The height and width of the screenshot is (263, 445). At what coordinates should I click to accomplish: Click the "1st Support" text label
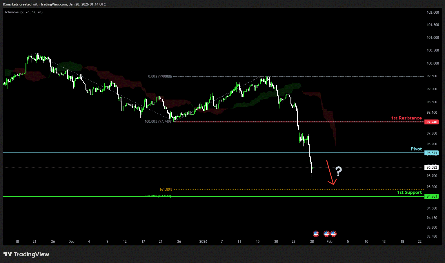click(x=409, y=192)
